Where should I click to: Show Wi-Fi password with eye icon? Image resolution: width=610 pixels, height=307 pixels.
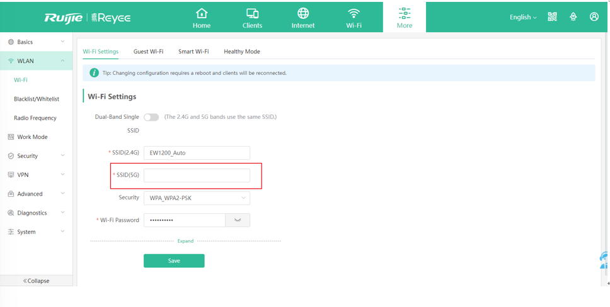coord(238,220)
